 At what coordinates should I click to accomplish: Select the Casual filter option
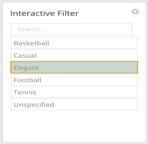pos(74,55)
